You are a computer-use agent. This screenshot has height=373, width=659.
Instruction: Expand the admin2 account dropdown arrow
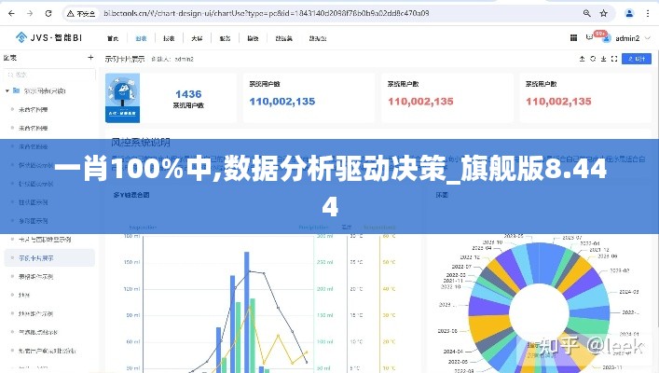[x=647, y=38]
